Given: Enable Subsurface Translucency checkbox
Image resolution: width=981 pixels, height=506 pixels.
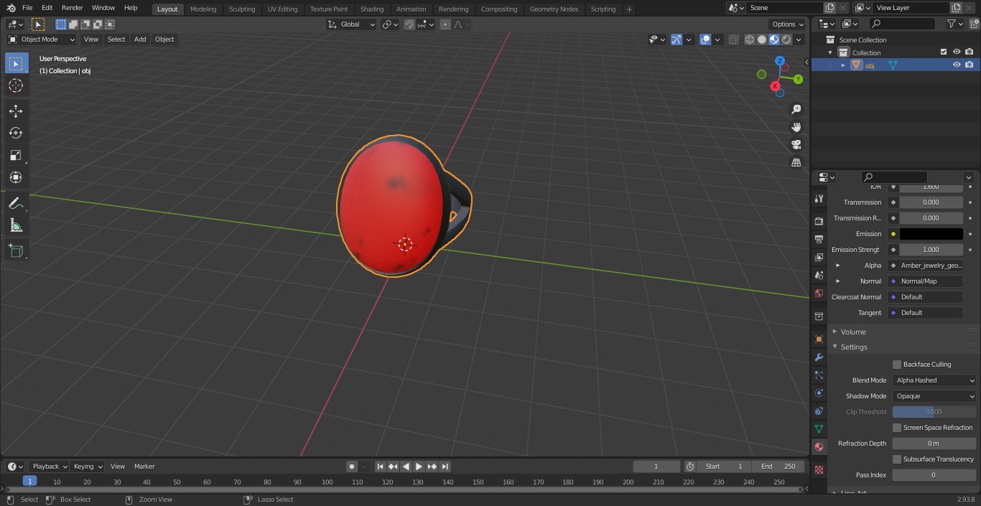Looking at the screenshot, I should pos(897,459).
